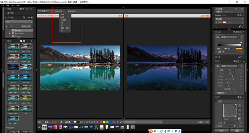Reset the vignette panel with the refresh icon
Screen dimensions: 249x133
[219, 61]
